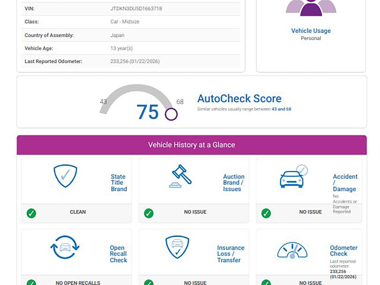Viewport: 380px width, 285px height.
Task: Select the Accident / Damage heading
Action: [345, 183]
